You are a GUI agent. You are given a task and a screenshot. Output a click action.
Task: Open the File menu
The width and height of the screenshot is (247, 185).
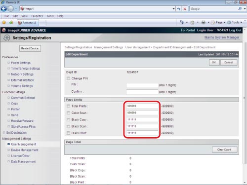(x=6, y=16)
